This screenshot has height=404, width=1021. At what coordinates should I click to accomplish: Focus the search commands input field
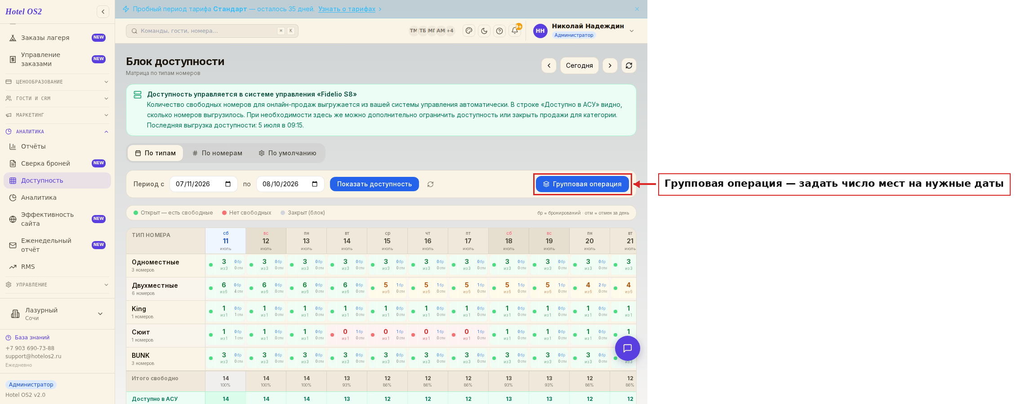(212, 31)
